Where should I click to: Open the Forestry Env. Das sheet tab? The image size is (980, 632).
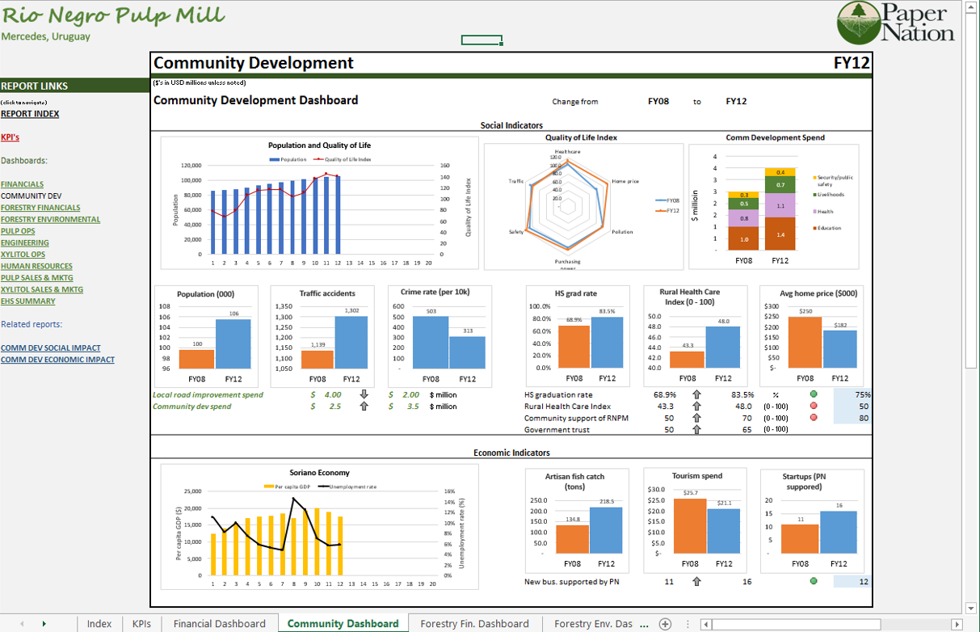pos(594,624)
